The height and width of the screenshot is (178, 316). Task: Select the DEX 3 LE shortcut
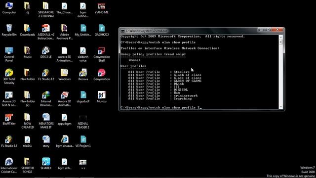tap(46, 52)
